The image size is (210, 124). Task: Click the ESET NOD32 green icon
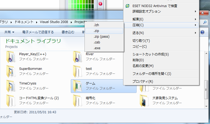pos(128,6)
